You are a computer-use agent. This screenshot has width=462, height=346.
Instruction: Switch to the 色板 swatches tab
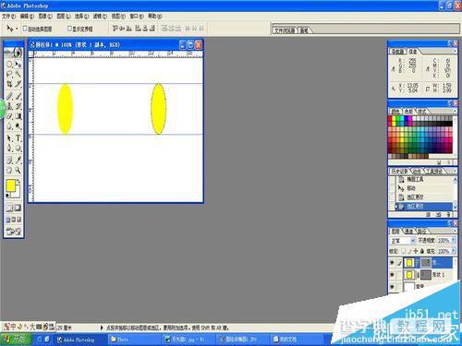pyautogui.click(x=408, y=112)
